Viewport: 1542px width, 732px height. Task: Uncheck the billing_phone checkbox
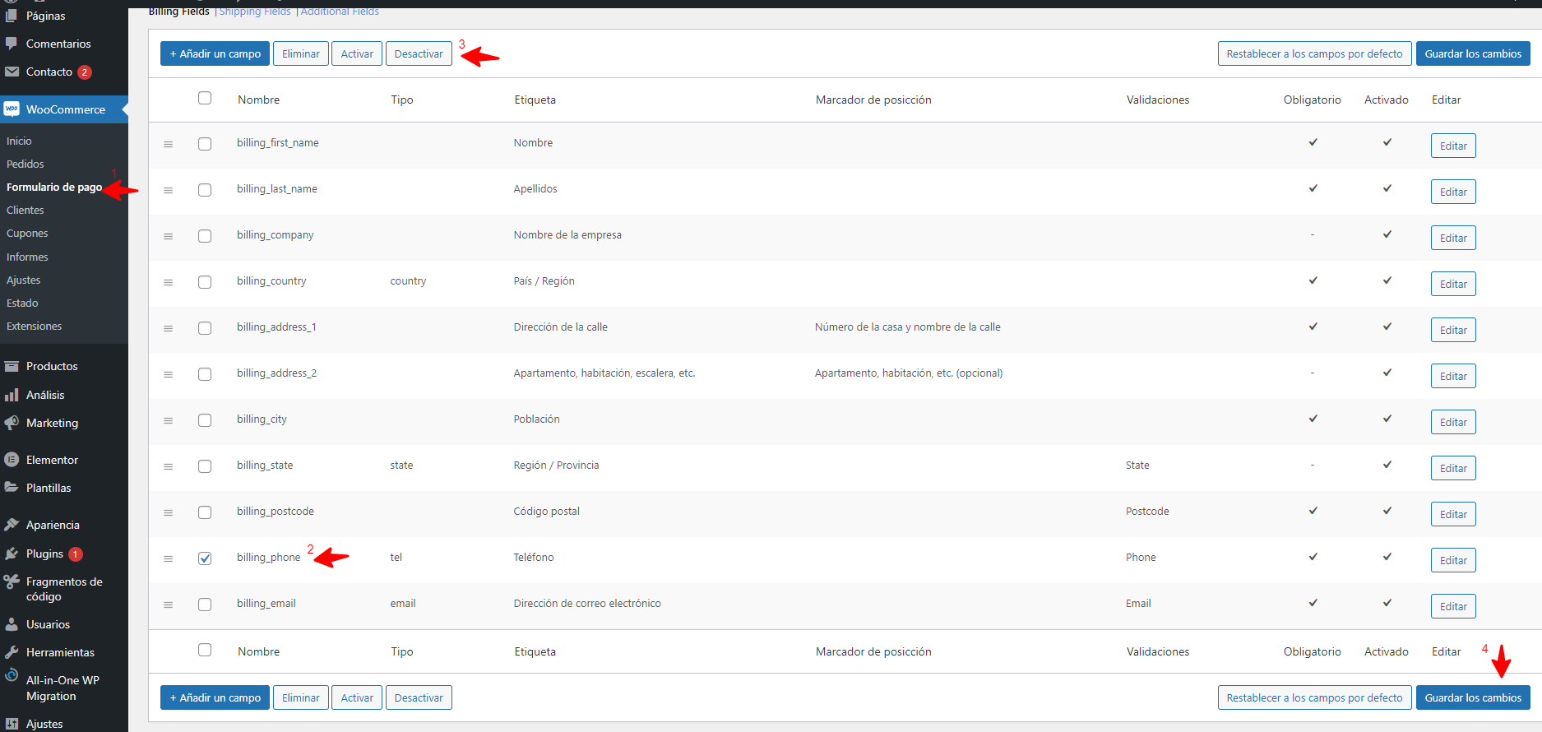[x=205, y=558]
